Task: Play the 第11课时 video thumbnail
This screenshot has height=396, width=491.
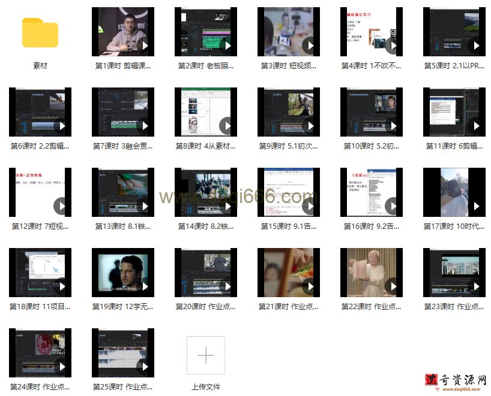Action: click(454, 112)
